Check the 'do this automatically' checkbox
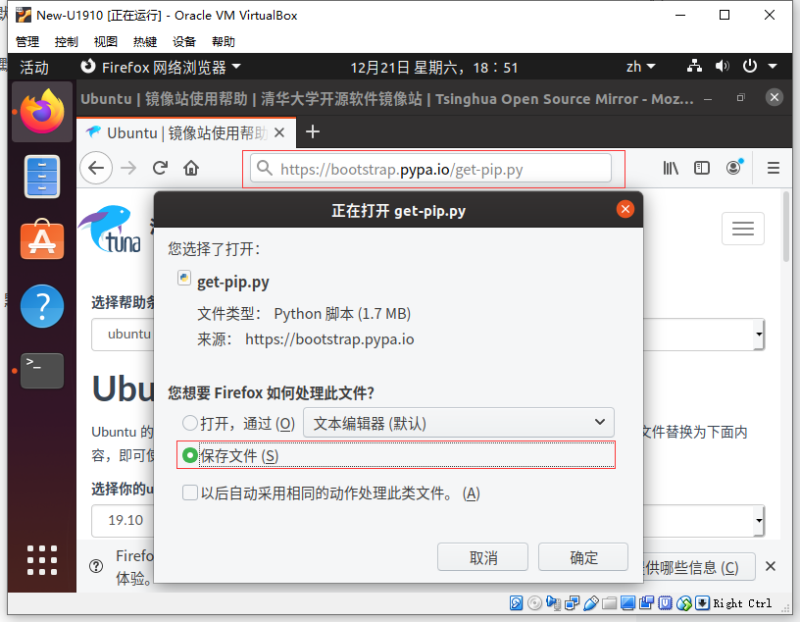This screenshot has height=622, width=800. click(x=190, y=492)
